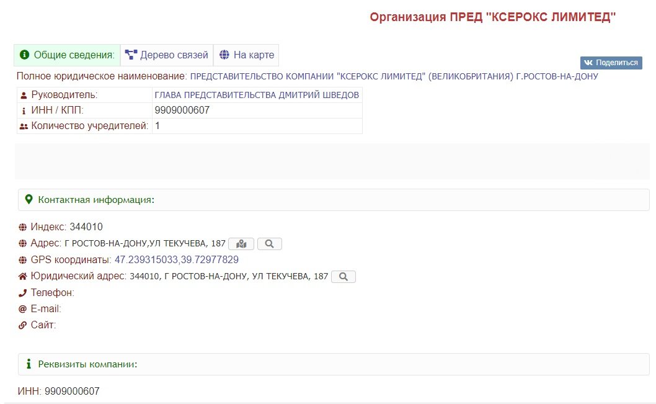The height and width of the screenshot is (404, 656).
Task: Open GPS coordinates link 47.239315033,39.72977829
Action: 177,259
